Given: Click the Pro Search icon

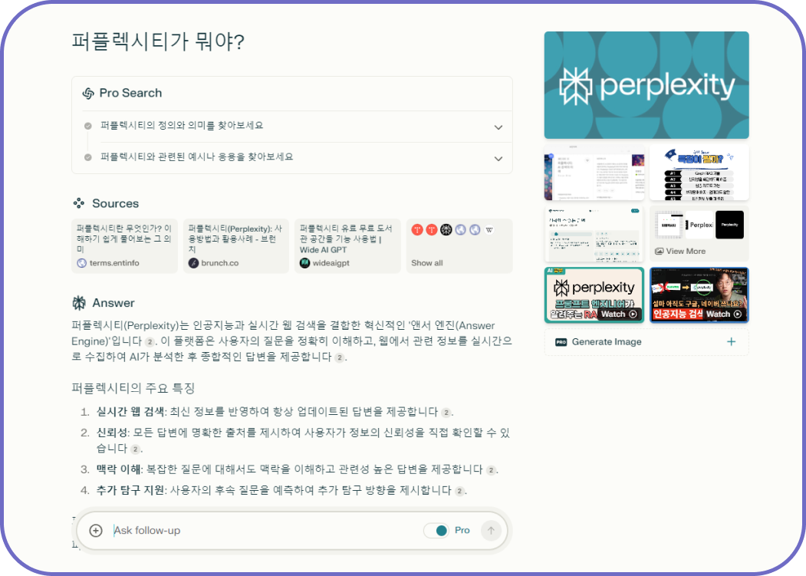Looking at the screenshot, I should (88, 93).
